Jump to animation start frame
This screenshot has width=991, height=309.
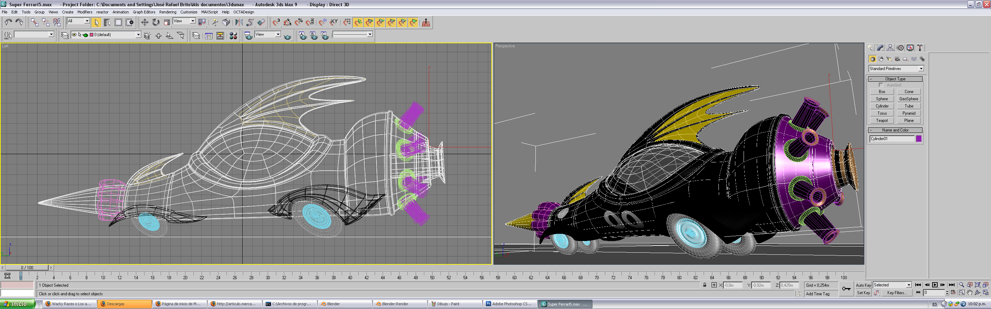tap(918, 285)
